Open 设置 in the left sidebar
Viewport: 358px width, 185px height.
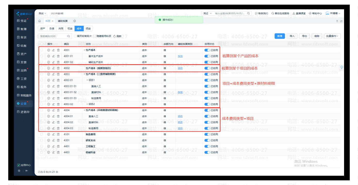23,104
